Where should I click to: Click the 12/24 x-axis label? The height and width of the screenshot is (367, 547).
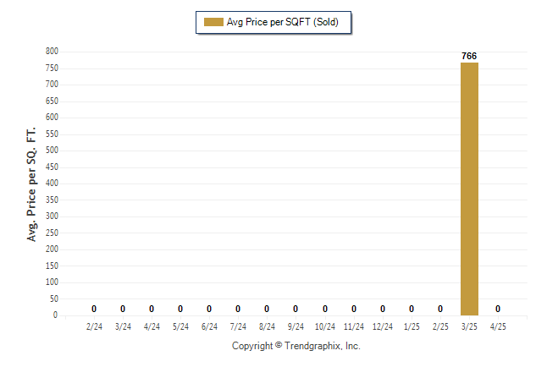pyautogui.click(x=383, y=326)
